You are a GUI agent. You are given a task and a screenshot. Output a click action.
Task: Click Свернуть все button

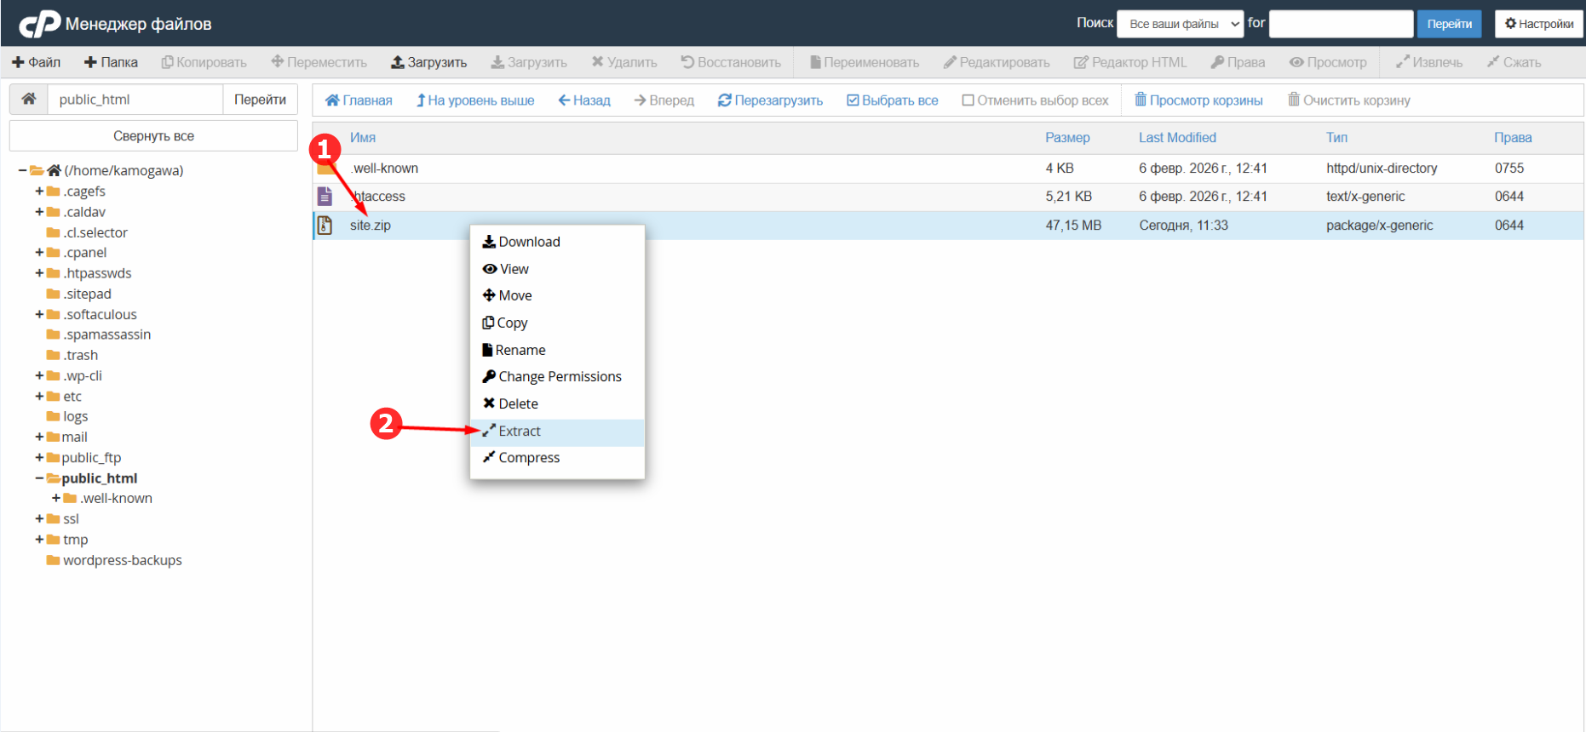point(153,136)
